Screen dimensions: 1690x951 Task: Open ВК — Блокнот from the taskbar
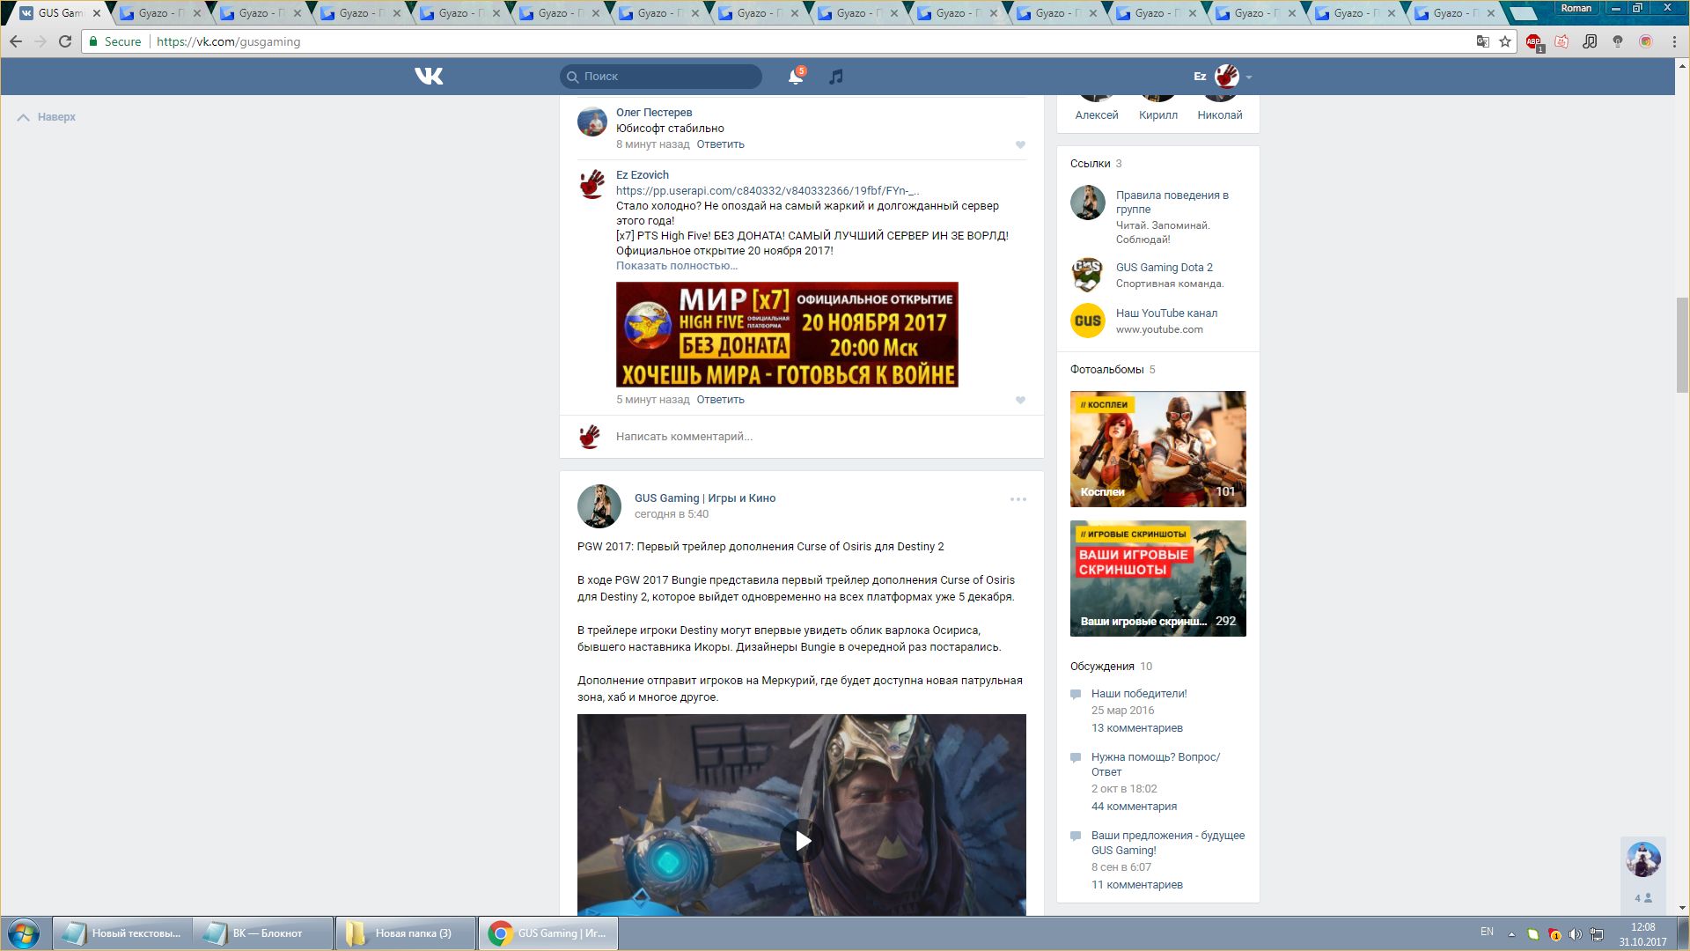click(264, 933)
